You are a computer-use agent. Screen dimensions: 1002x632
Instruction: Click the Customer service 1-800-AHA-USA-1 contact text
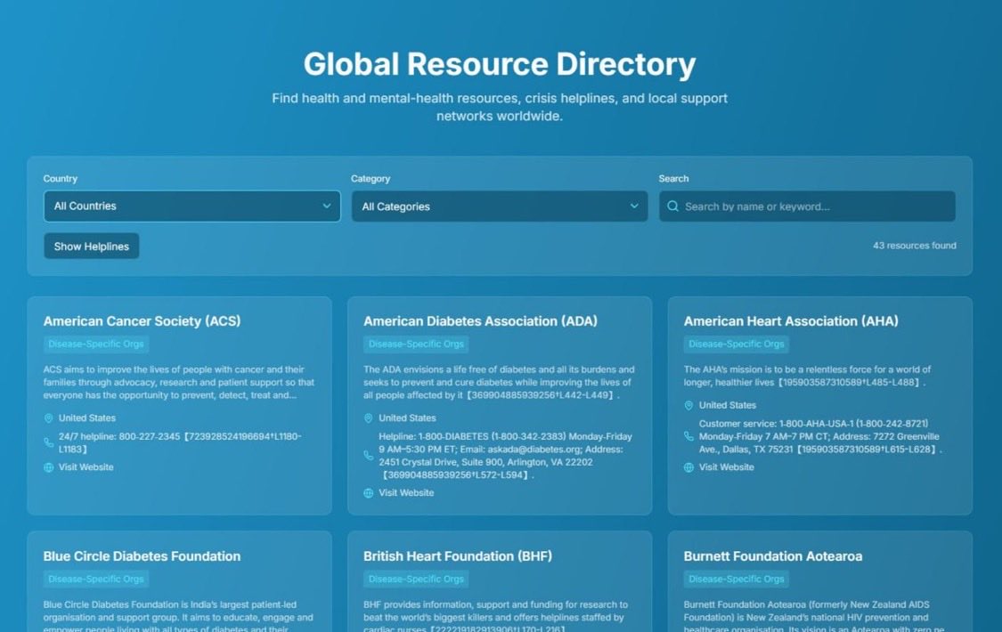click(820, 436)
